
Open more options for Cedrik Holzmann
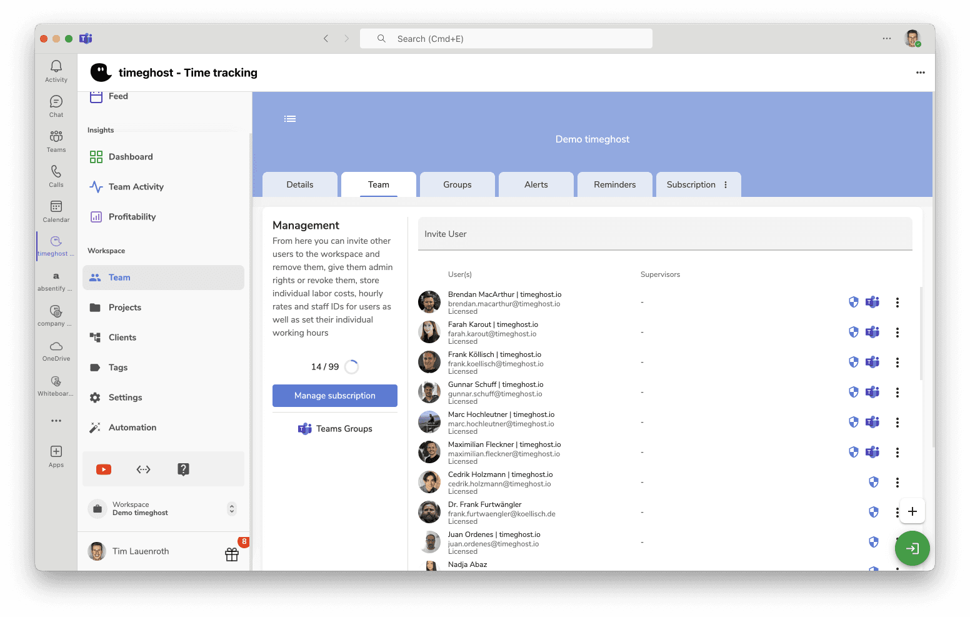(897, 483)
